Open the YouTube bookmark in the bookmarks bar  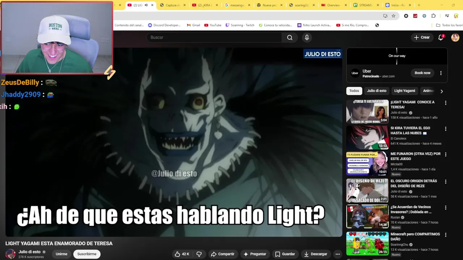[x=213, y=25]
